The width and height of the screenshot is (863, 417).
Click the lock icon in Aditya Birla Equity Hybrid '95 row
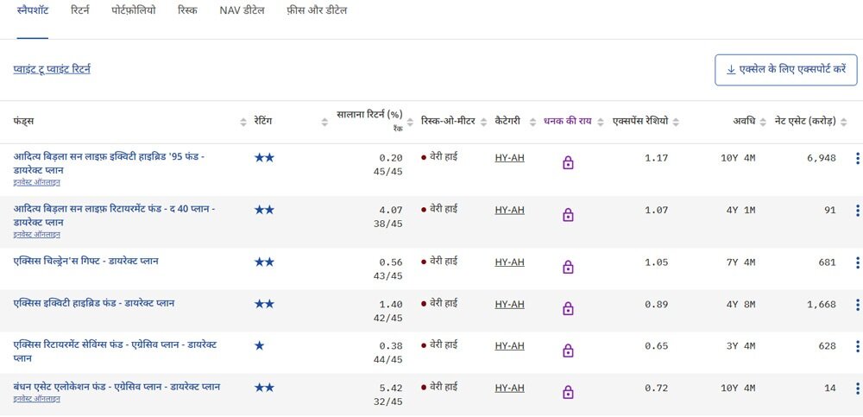pyautogui.click(x=568, y=163)
